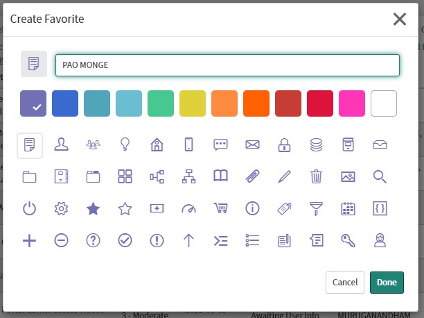Pick the shopping cart icon
Image resolution: width=424 pixels, height=318 pixels.
coord(220,208)
